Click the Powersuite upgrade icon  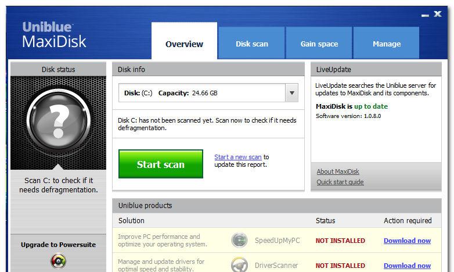tap(58, 261)
